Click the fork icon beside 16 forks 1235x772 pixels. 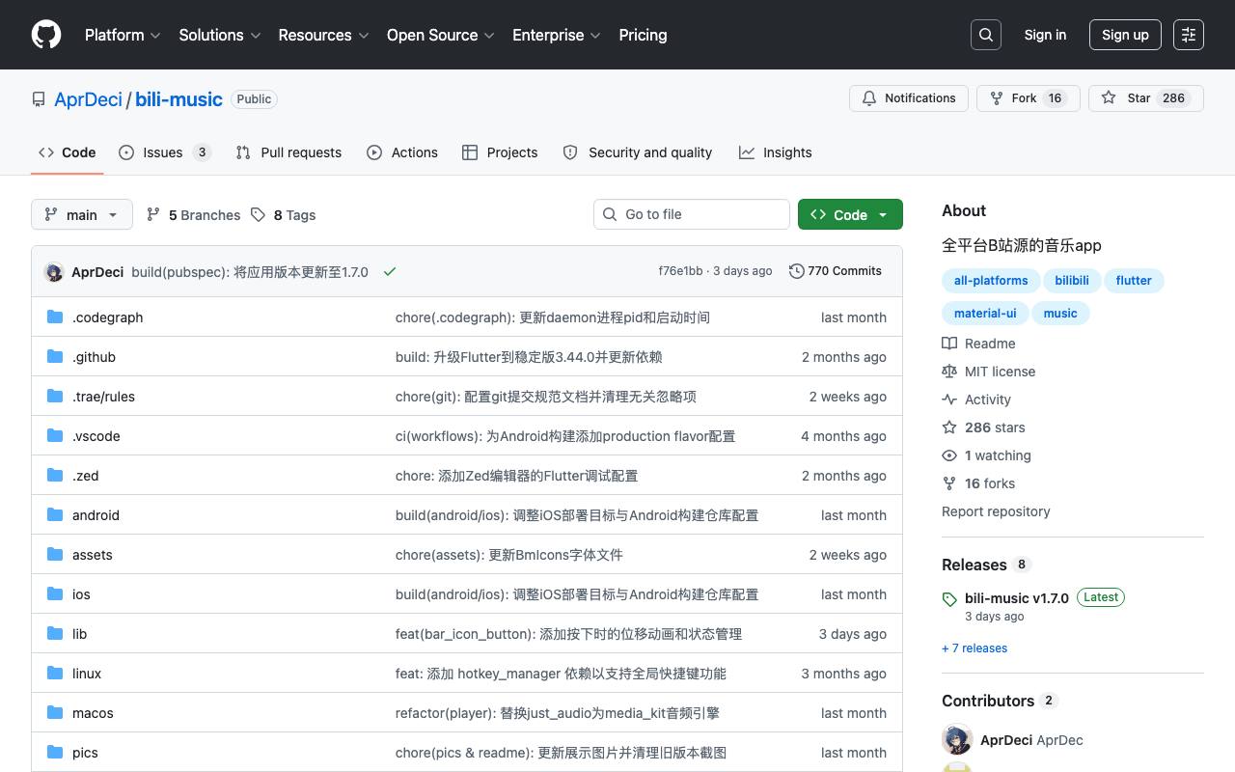click(x=949, y=483)
